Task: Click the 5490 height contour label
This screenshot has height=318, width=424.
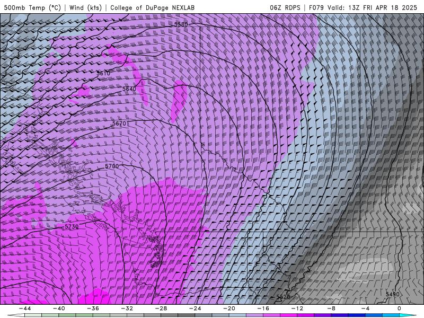Action: (x=393, y=294)
